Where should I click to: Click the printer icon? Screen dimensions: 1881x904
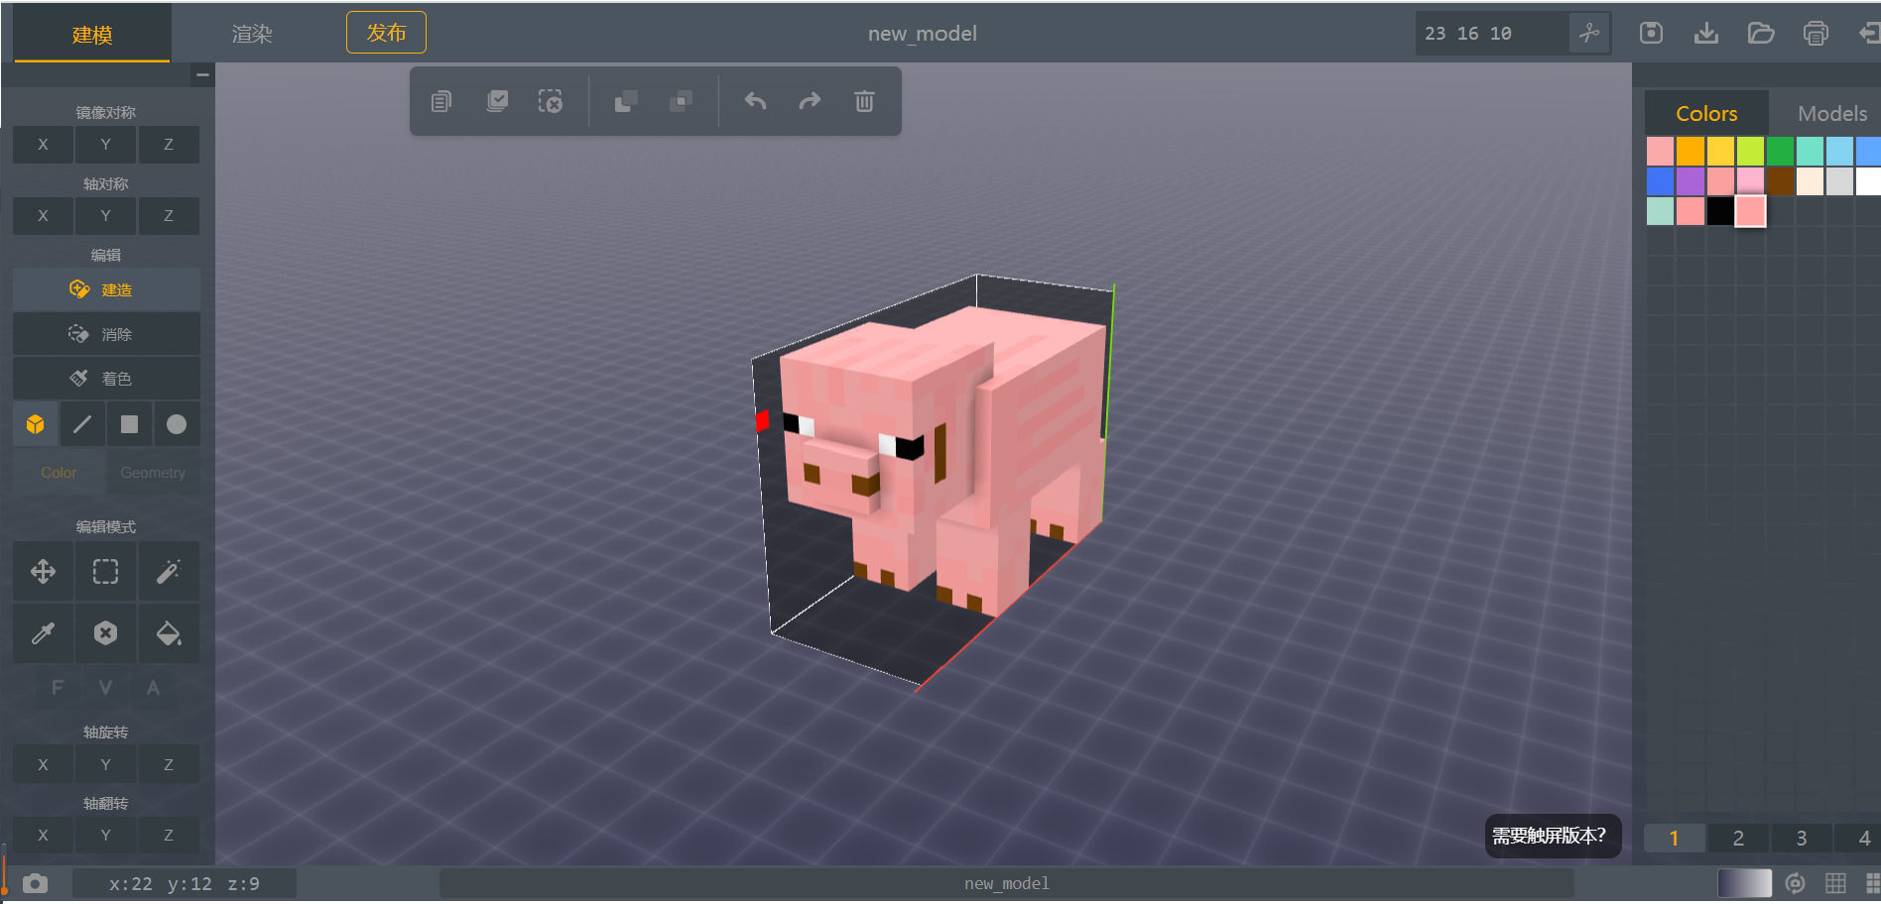coord(1816,33)
